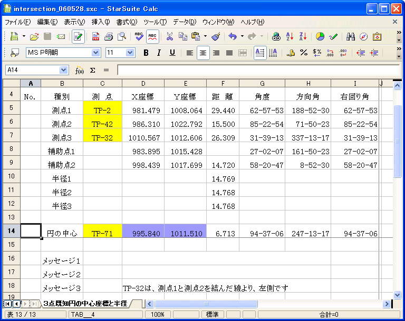Open the MS P明朝 font name dropdown

point(95,53)
